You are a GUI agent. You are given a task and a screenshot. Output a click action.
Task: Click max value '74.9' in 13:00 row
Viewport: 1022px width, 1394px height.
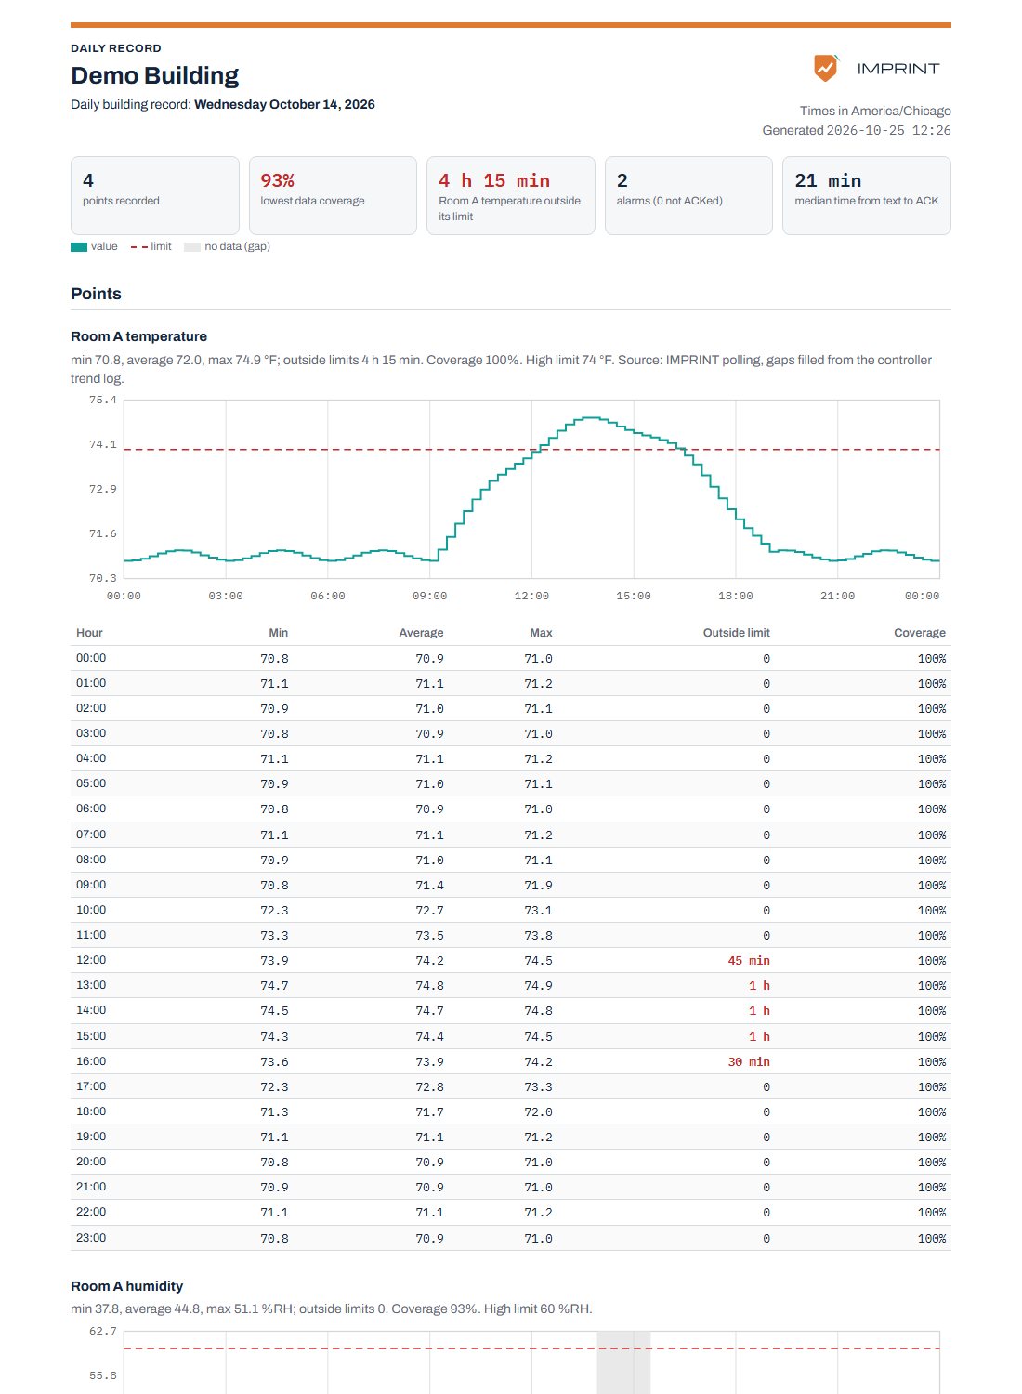coord(538,986)
